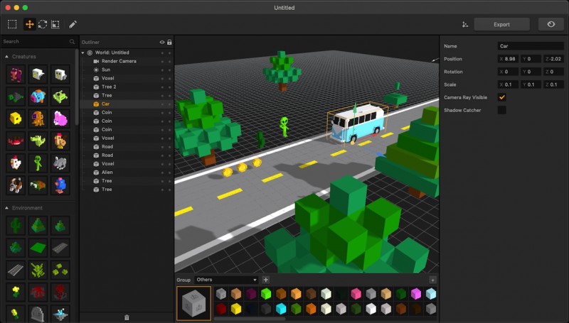
Task: Click the Export button
Action: pos(501,24)
